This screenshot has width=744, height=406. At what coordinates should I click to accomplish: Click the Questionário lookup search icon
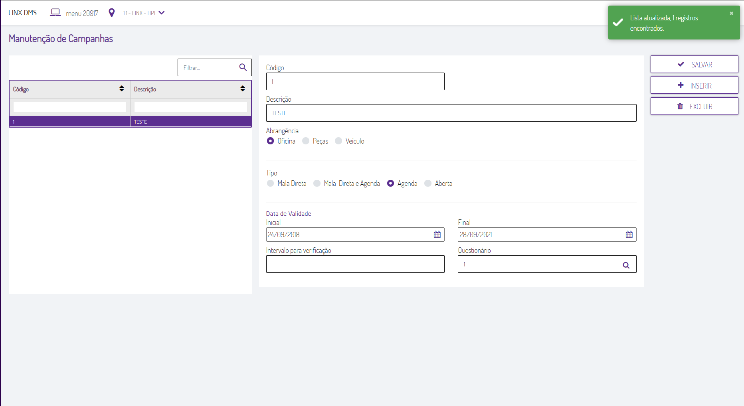coord(626,265)
